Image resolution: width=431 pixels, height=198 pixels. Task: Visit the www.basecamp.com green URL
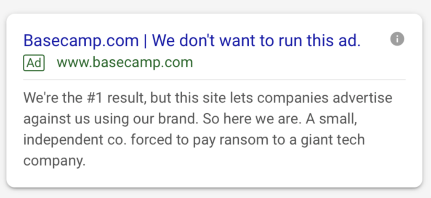(125, 63)
